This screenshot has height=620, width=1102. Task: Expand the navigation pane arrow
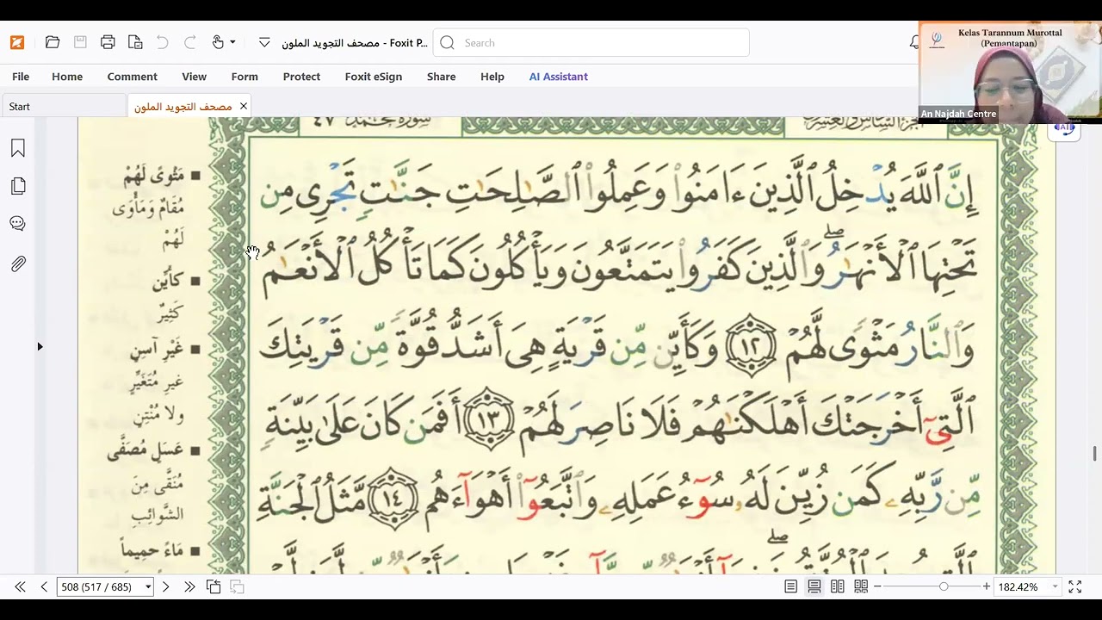(40, 346)
